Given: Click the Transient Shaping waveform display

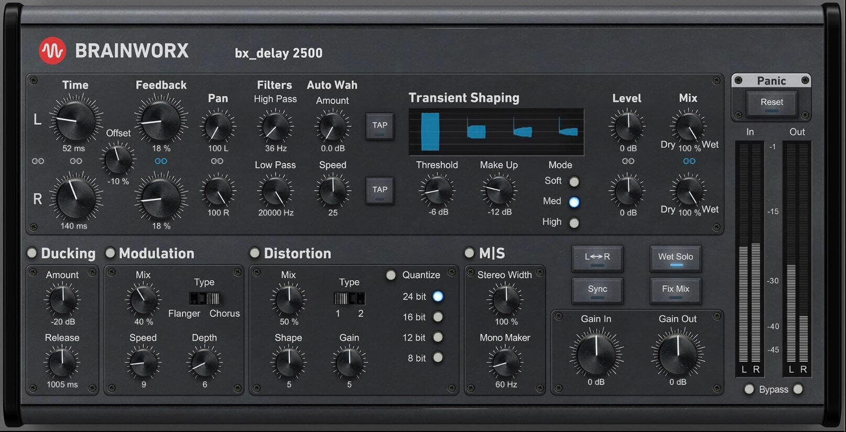Looking at the screenshot, I should [x=496, y=132].
